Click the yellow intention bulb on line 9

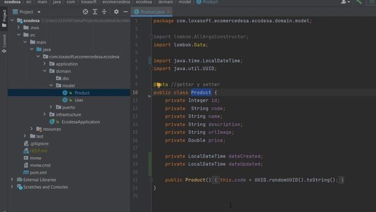158,85
